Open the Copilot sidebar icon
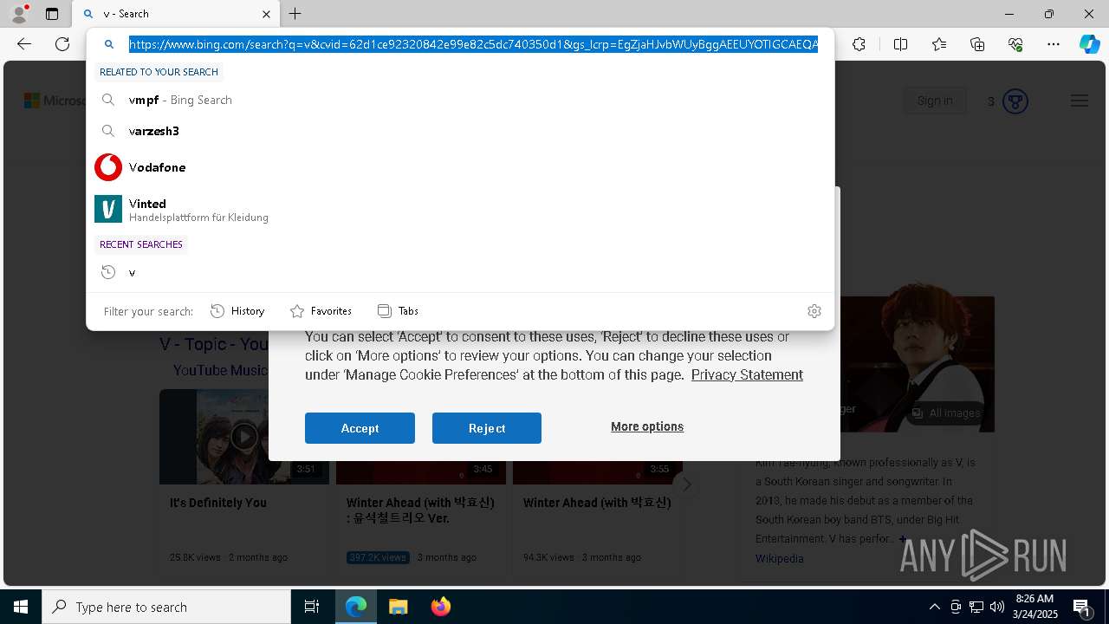Screen dimensions: 1109x624 coord(1089,44)
